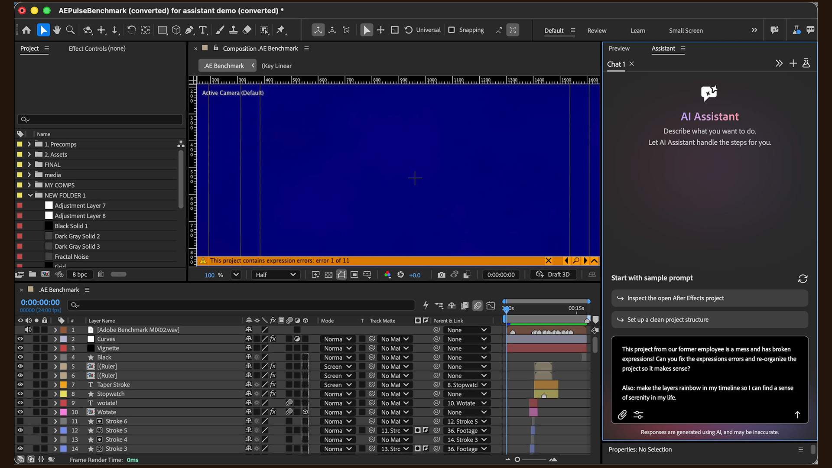Click the project panel search field
The height and width of the screenshot is (468, 832).
click(x=100, y=120)
